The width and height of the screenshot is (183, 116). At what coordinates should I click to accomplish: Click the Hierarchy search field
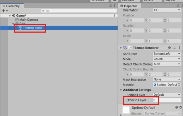pos(79,11)
